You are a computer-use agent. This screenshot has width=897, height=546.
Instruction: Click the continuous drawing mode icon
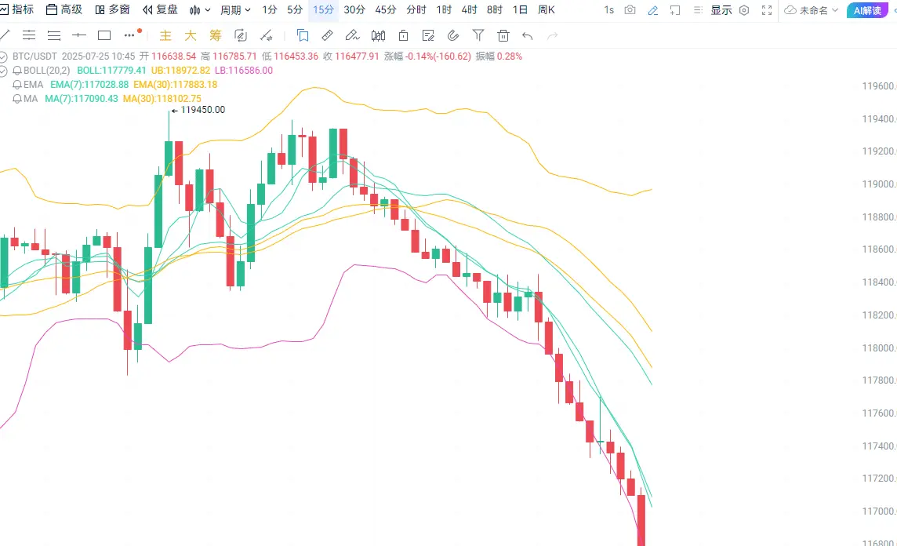[x=241, y=35]
